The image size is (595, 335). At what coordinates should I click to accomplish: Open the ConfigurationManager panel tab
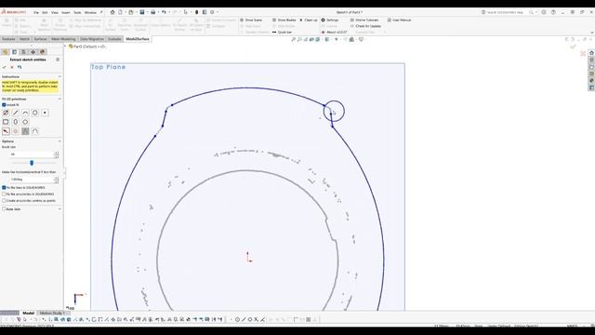(23, 52)
